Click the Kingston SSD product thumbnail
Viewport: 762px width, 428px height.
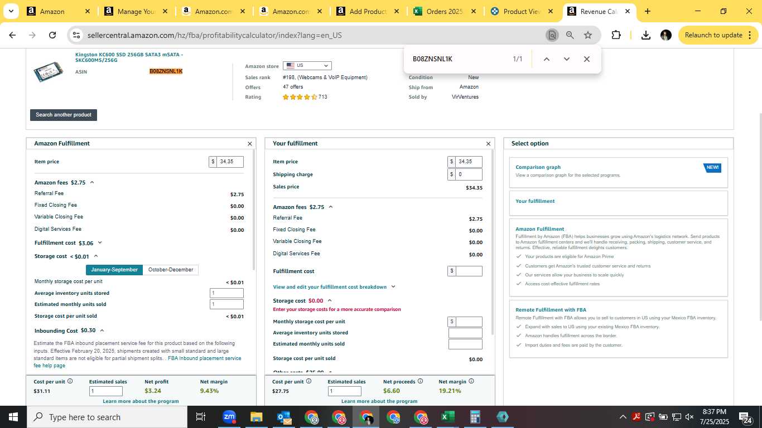click(x=49, y=72)
